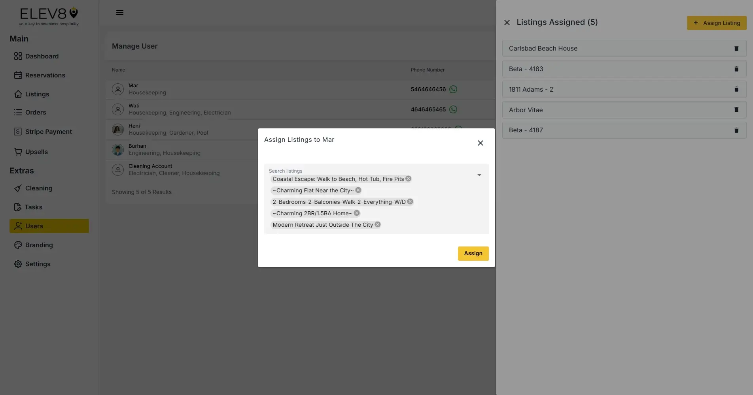
Task: Open Settings via the gear icon
Action: point(18,264)
